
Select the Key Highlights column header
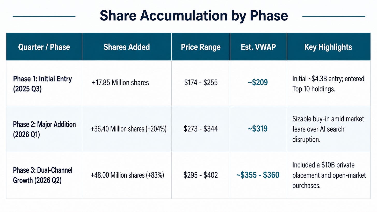[328, 47]
